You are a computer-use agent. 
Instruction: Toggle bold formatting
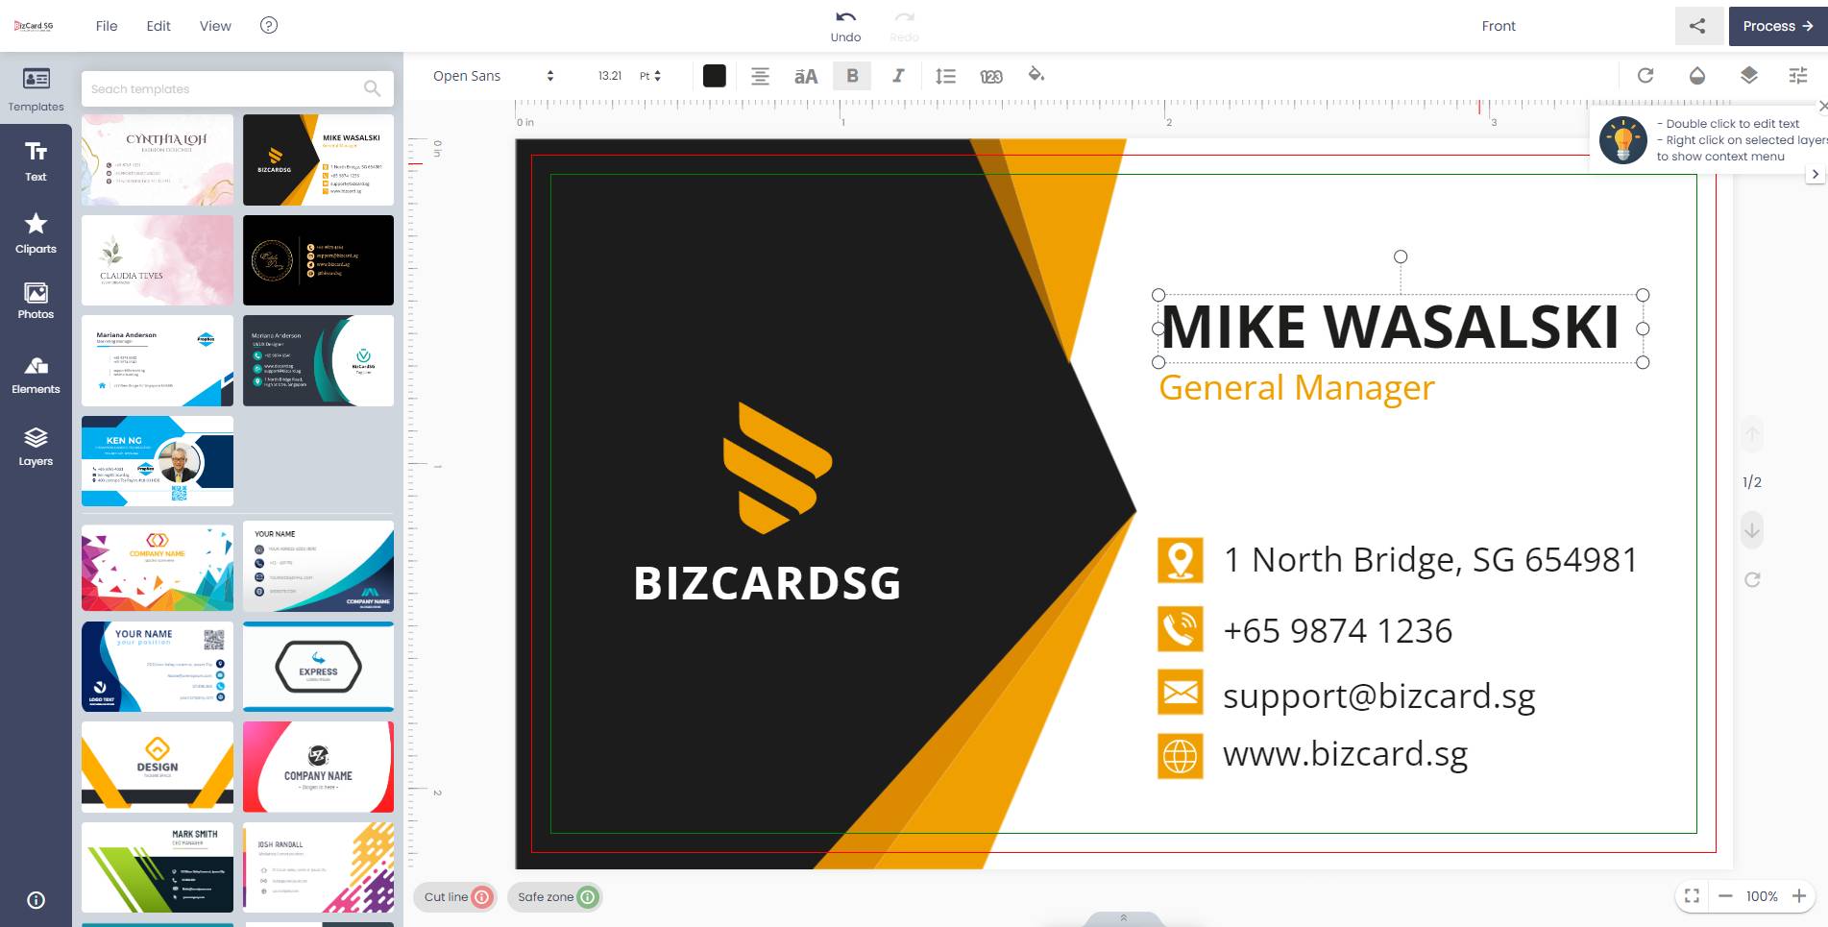pos(852,76)
